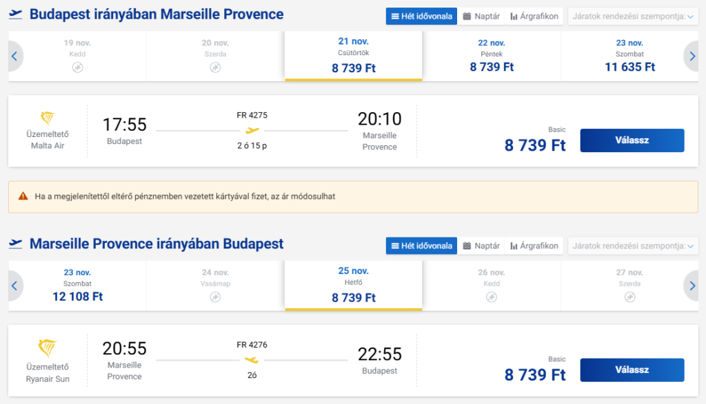Viewport: 706px width, 404px height.
Task: Select 23 nov. Szombat return date for 12 108 Ft
Action: tap(77, 286)
